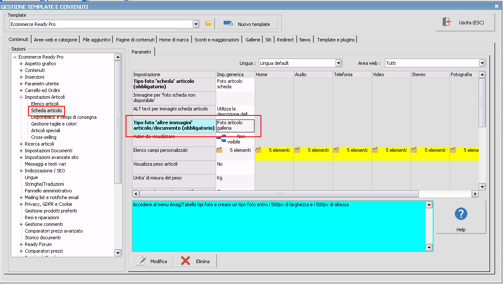Click folder icon in Home 5 elementi cell

tap(258, 150)
